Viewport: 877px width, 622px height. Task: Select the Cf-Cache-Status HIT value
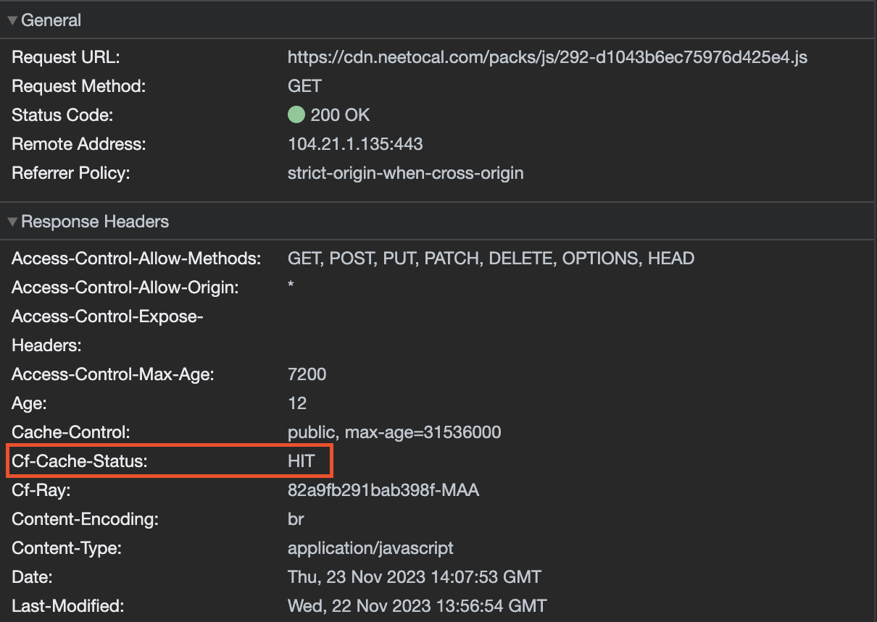click(x=303, y=461)
